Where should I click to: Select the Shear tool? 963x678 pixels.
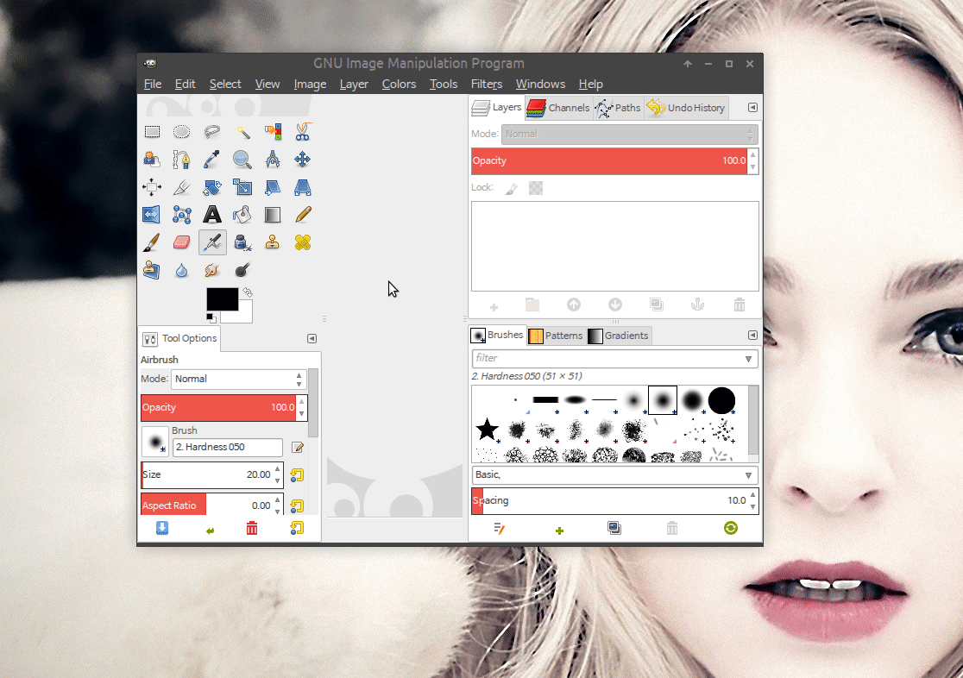pos(273,186)
